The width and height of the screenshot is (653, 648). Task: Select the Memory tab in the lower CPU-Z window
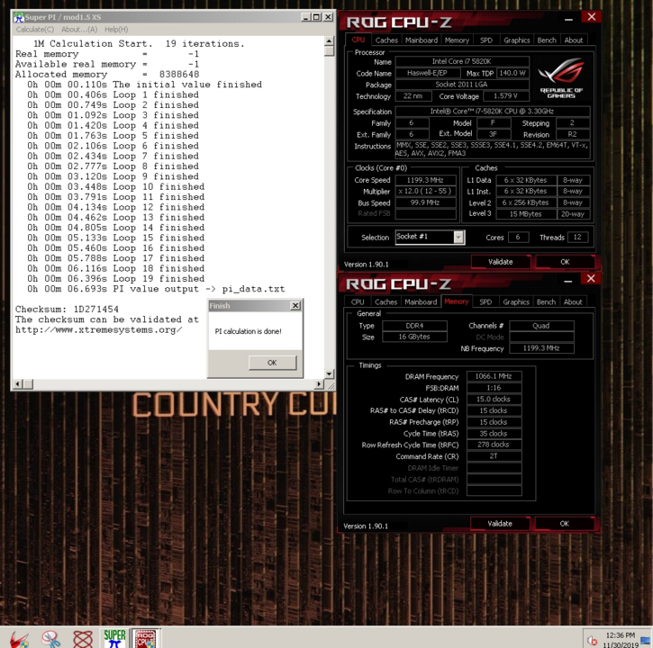point(457,301)
